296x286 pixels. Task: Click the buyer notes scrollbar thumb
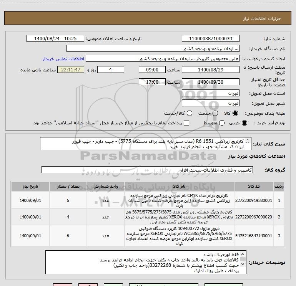click(243, 259)
